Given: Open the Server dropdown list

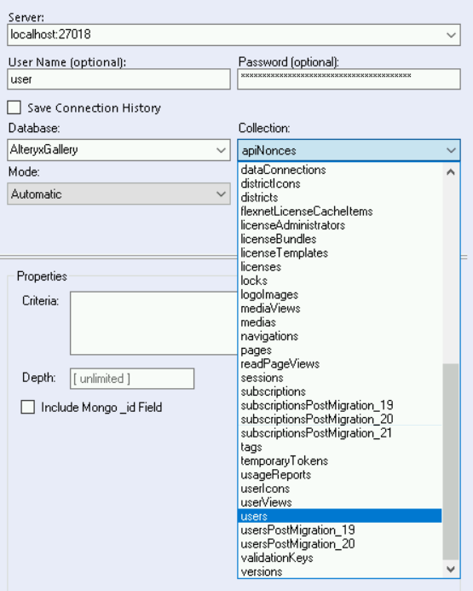Looking at the screenshot, I should point(451,35).
